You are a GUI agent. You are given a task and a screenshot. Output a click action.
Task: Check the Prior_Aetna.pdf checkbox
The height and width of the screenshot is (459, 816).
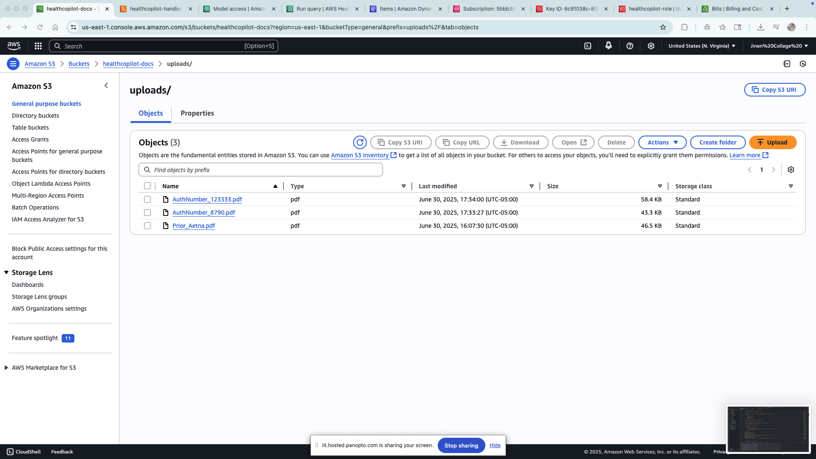(147, 226)
